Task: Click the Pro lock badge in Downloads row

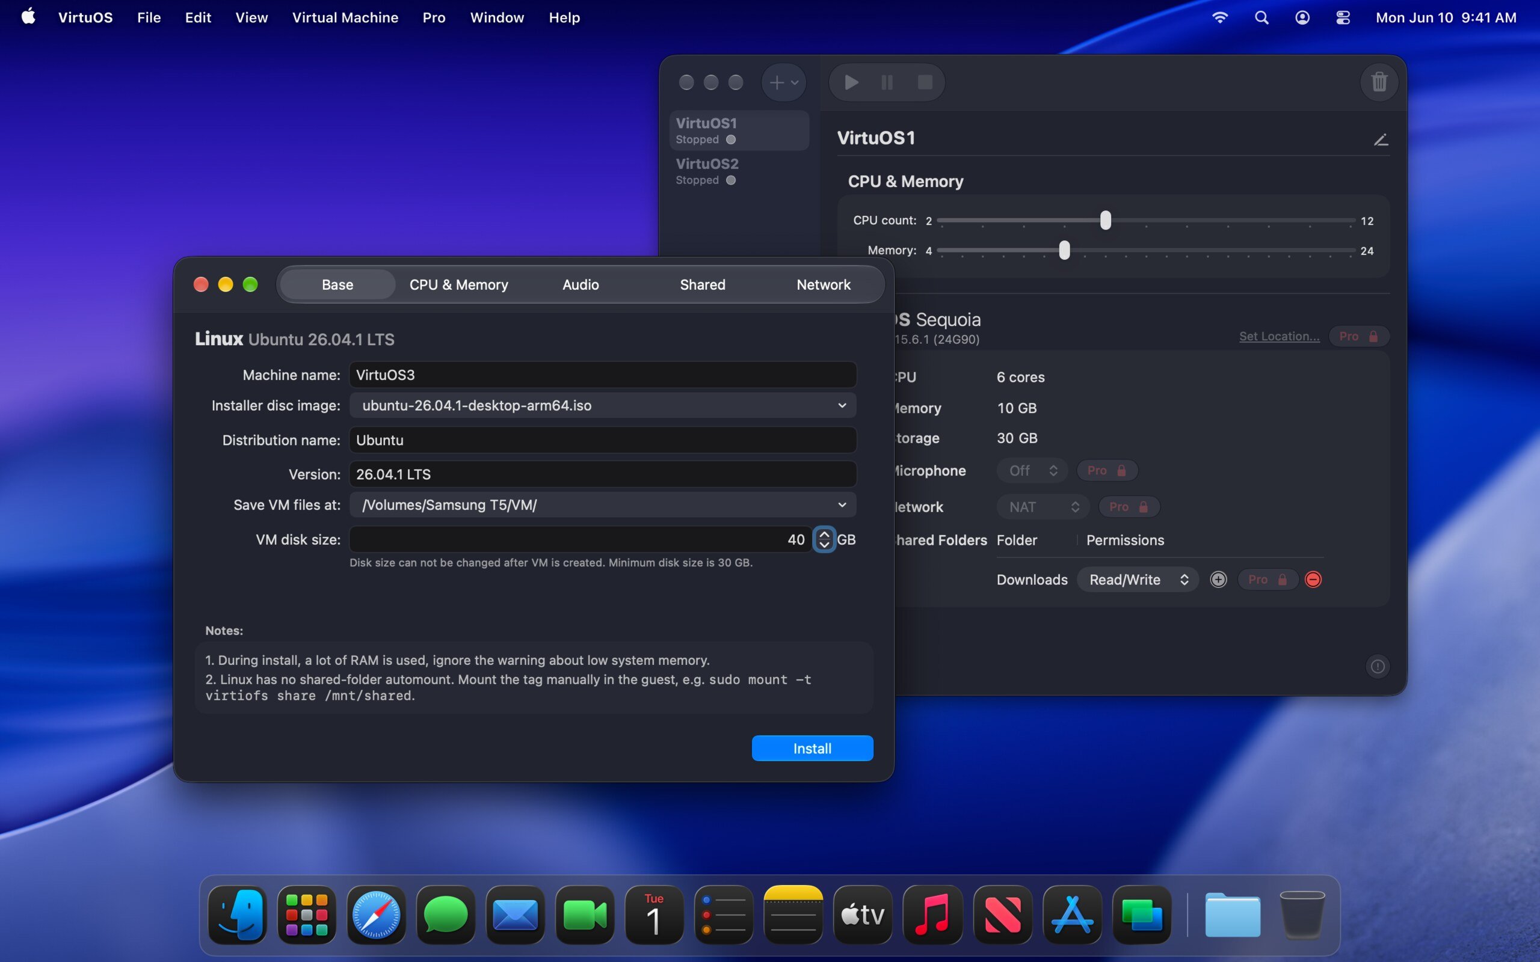Action: point(1267,580)
